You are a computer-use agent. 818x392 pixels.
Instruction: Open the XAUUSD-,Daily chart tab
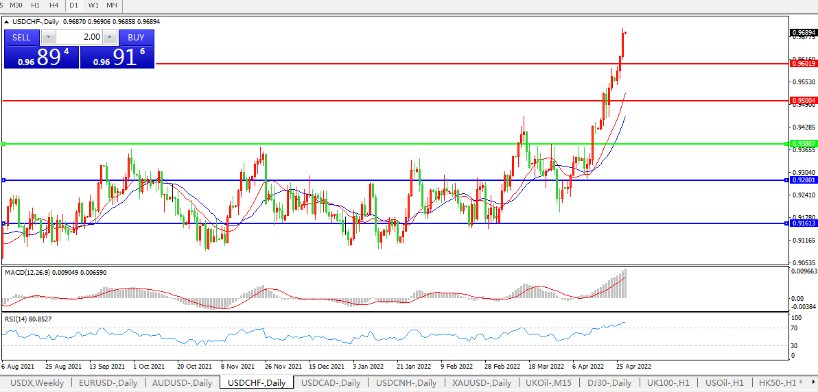point(480,383)
